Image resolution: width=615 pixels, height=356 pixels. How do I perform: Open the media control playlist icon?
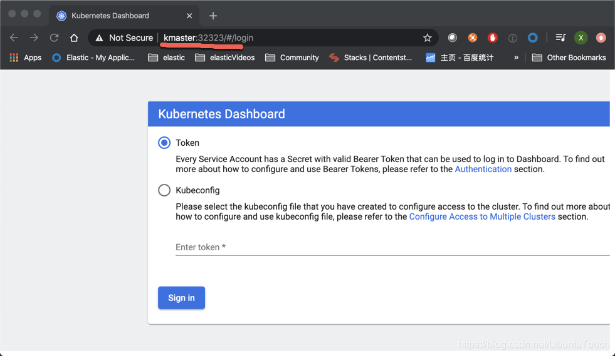pos(560,38)
